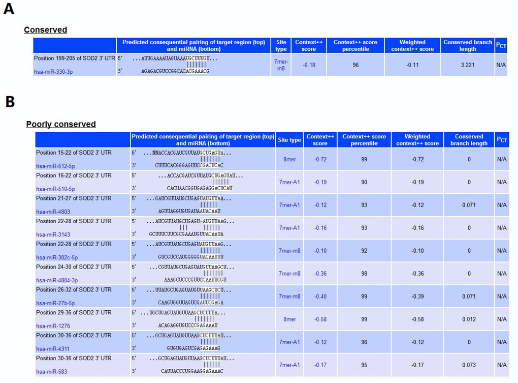Screen dimensions: 518x383
Task: Click the hsa-miR-302c-5p link
Action: point(56,257)
